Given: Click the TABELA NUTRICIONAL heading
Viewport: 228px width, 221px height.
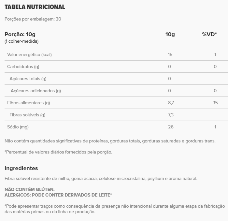Looking at the screenshot, I should pyautogui.click(x=35, y=7).
